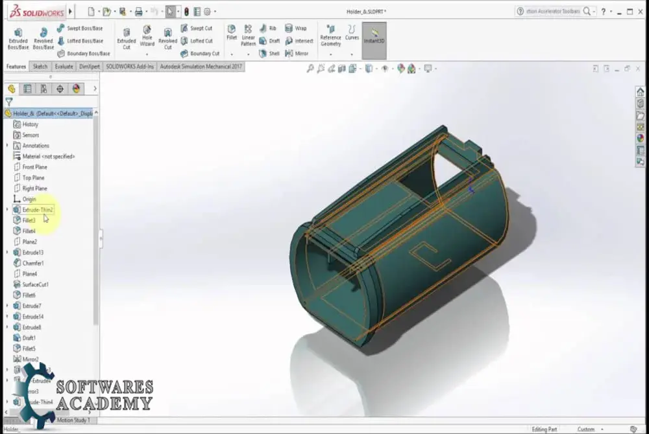Viewport: 649px width, 434px height.
Task: Select the Mirror tool
Action: click(297, 53)
